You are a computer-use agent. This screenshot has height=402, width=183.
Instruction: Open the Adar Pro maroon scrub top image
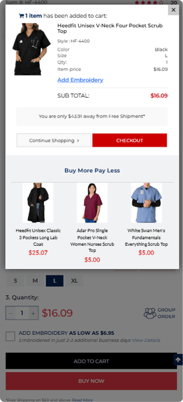pos(92,203)
